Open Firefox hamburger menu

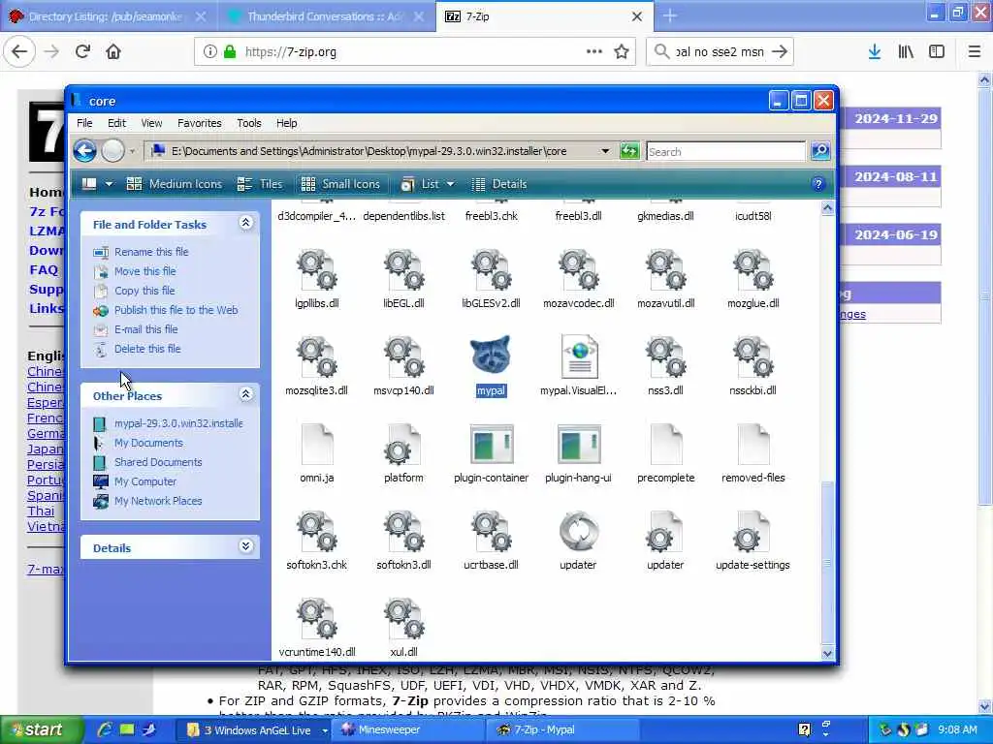[974, 51]
